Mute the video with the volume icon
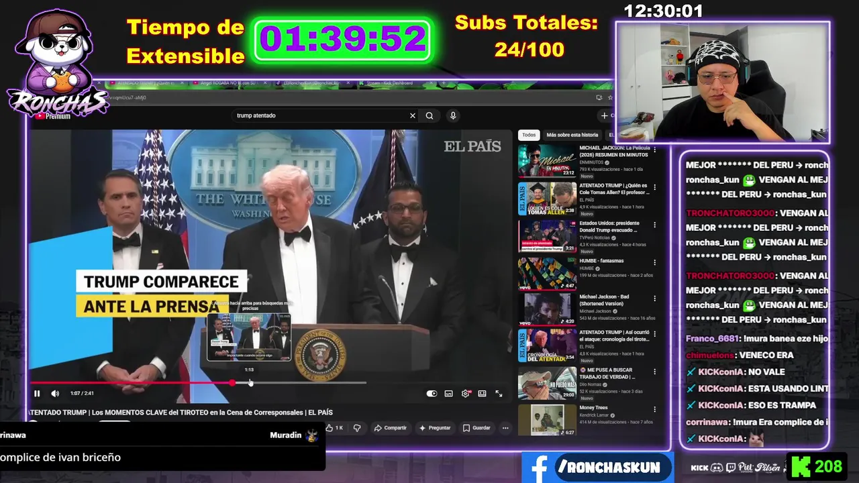Image resolution: width=859 pixels, height=483 pixels. tap(55, 394)
